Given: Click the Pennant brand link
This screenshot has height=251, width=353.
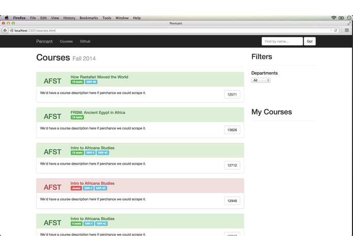Looking at the screenshot, I should tap(44, 42).
